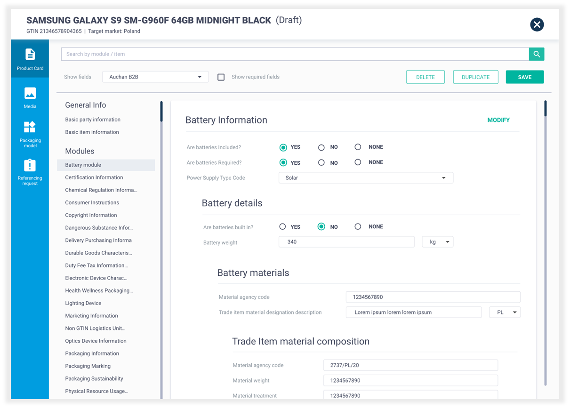Image resolution: width=570 pixels, height=408 pixels.
Task: Click the Search by module / item field
Action: [x=295, y=54]
